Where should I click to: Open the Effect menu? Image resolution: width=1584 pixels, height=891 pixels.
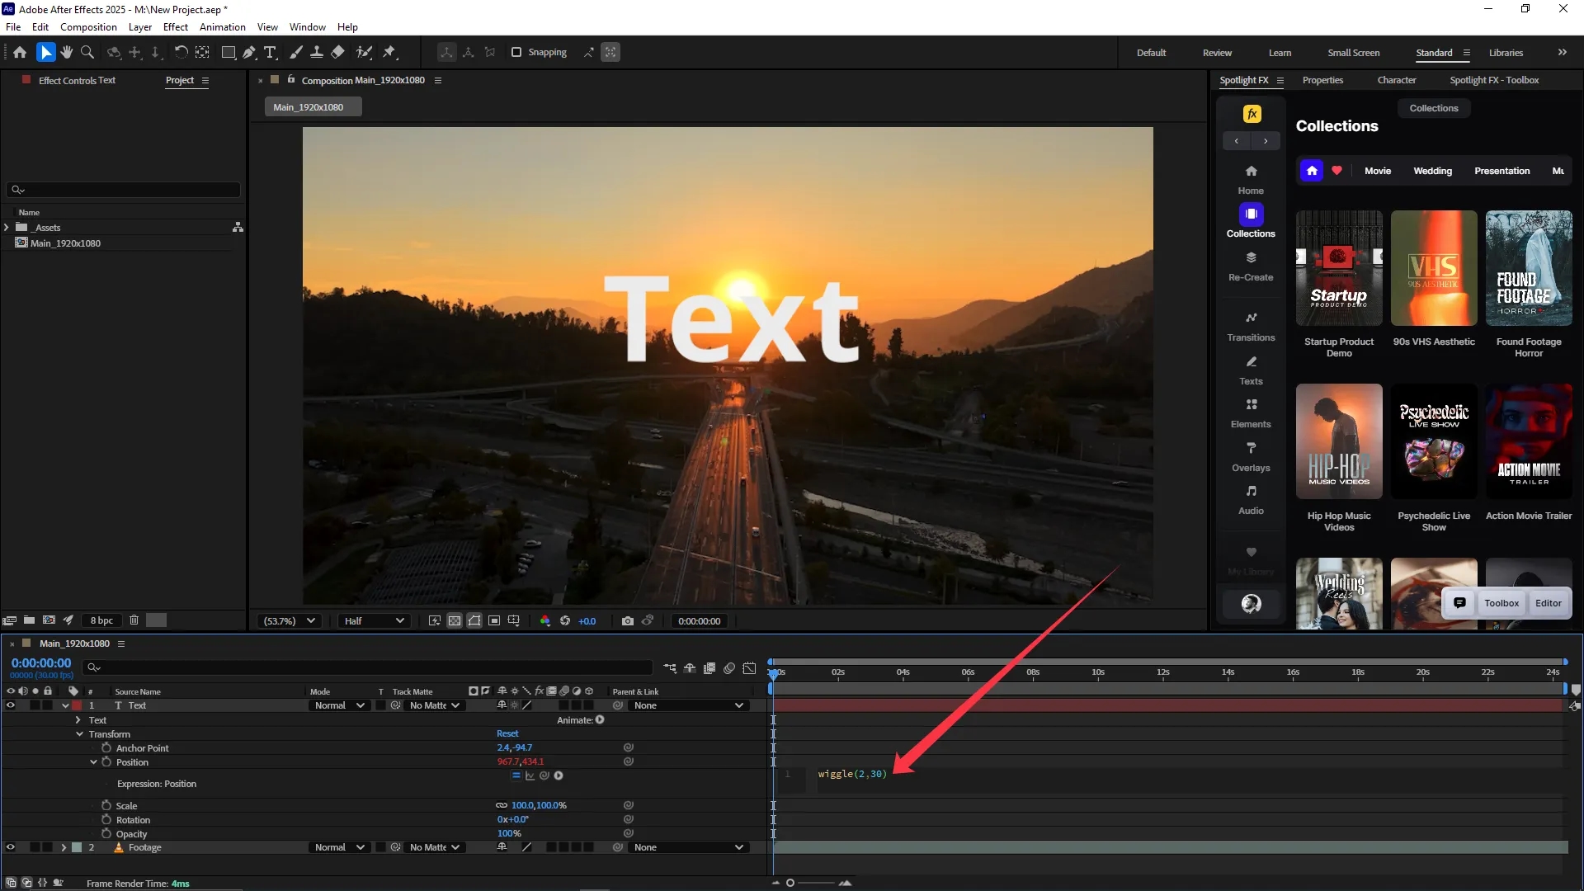coord(176,26)
